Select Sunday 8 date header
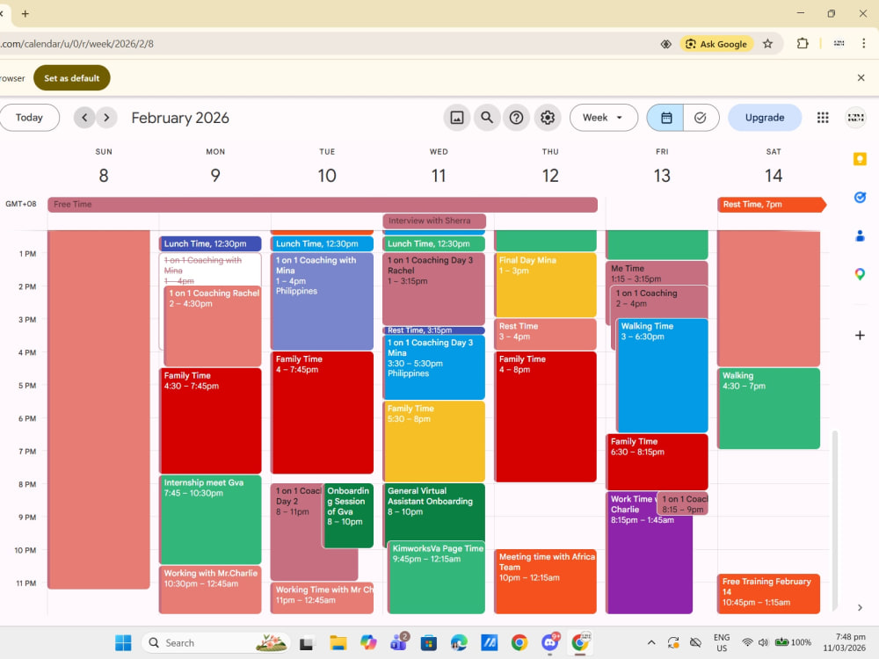This screenshot has width=879, height=659. [104, 176]
